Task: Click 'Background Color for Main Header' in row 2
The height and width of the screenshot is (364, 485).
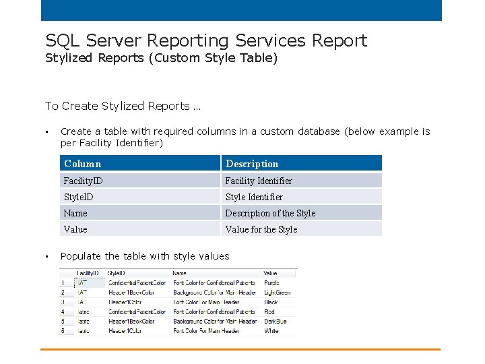Action: 215,293
